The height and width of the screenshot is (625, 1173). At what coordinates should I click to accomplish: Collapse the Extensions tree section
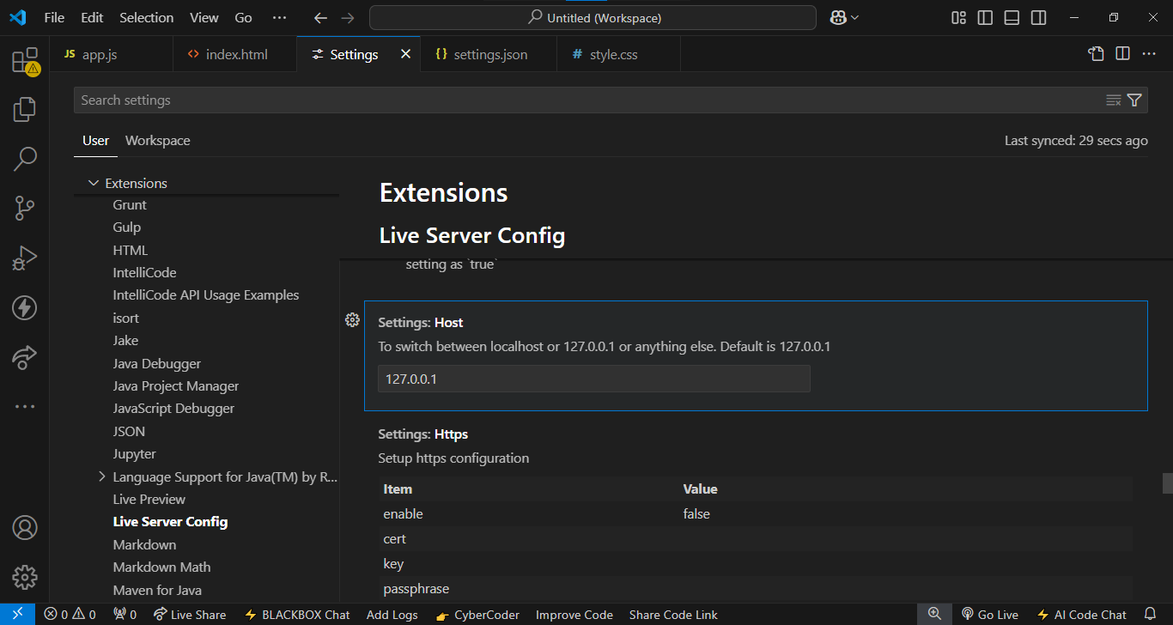coord(94,183)
